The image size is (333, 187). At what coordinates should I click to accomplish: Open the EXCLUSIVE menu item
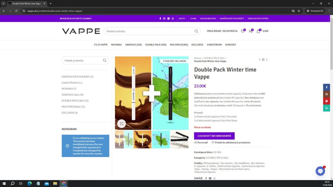click(197, 45)
